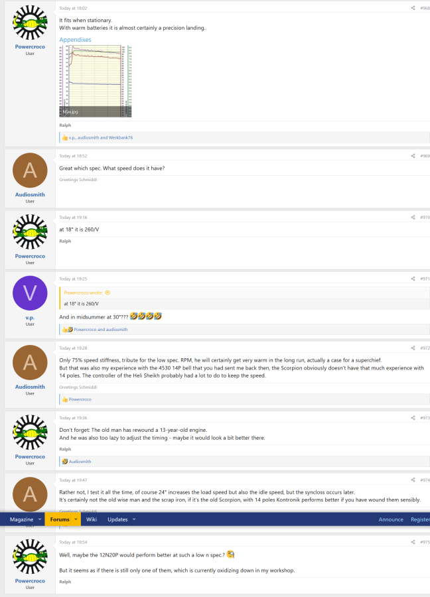Open the v.p. username link

tap(30, 318)
